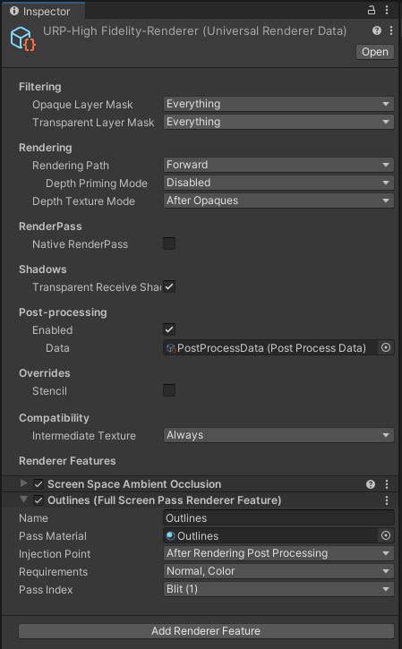Screen dimensions: 402x649
Task: Open help for Universal Renderer Data
Action: pos(377,30)
